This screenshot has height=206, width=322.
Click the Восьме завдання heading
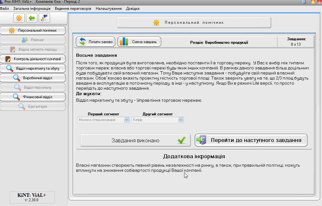[x=97, y=55]
